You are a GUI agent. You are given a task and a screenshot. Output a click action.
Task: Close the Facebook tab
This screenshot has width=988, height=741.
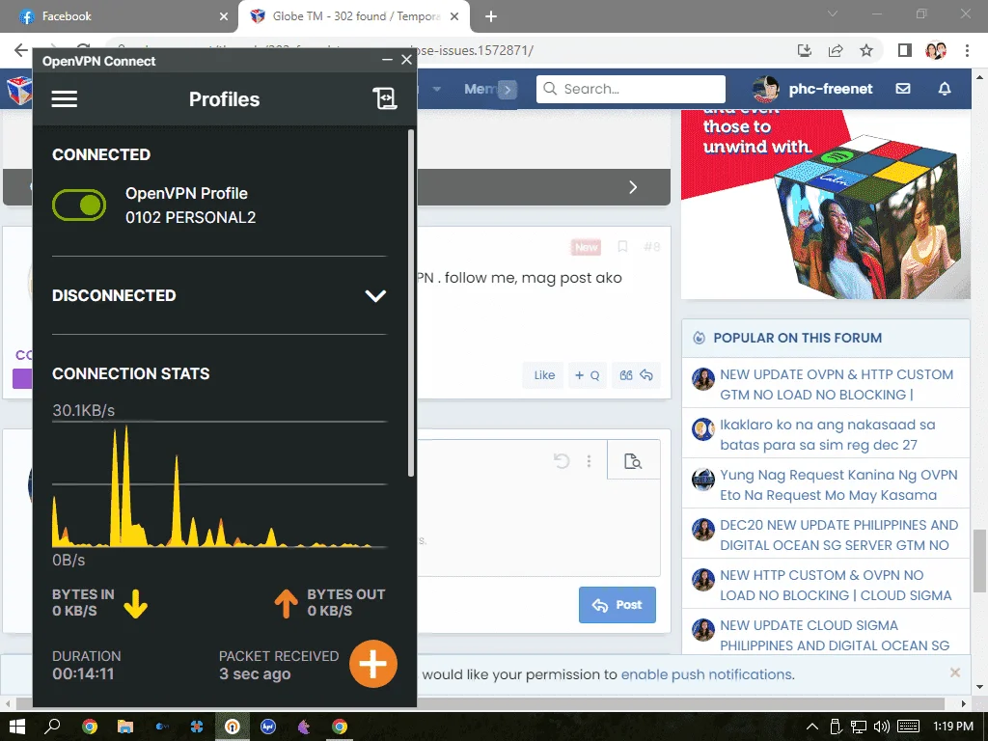coord(224,16)
